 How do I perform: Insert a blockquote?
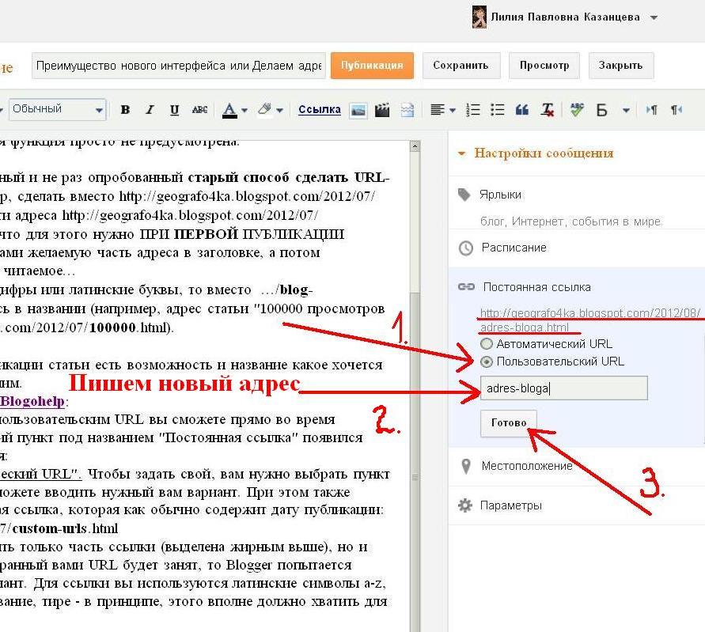522,110
